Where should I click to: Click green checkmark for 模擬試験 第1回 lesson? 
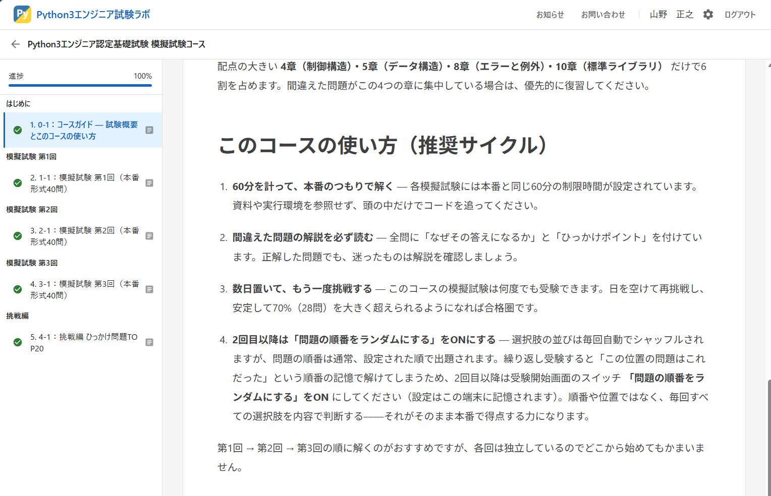tap(18, 183)
